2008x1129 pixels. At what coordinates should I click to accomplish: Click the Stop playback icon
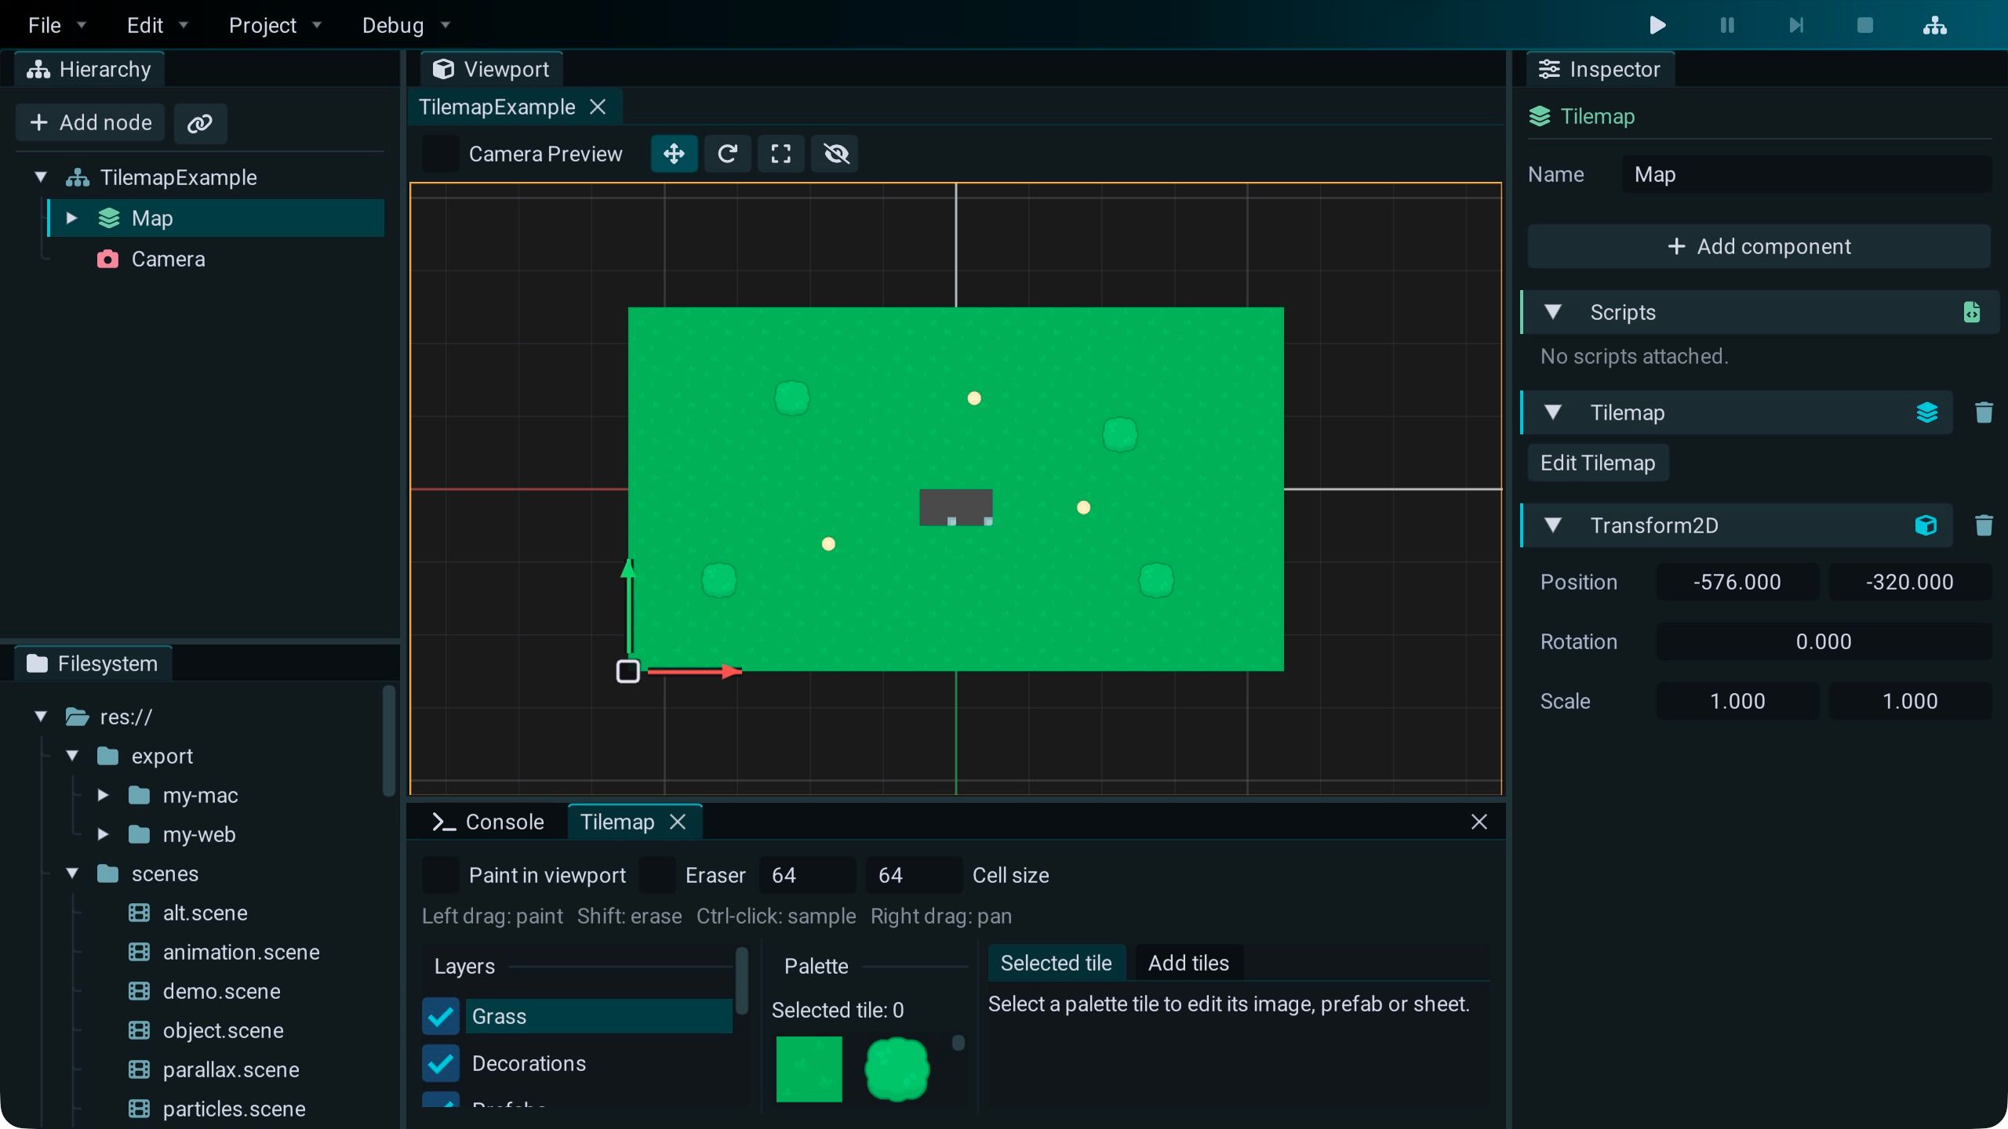pos(1865,25)
